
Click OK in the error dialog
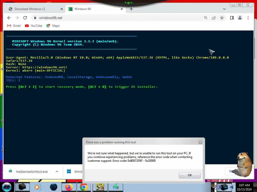pos(190,175)
